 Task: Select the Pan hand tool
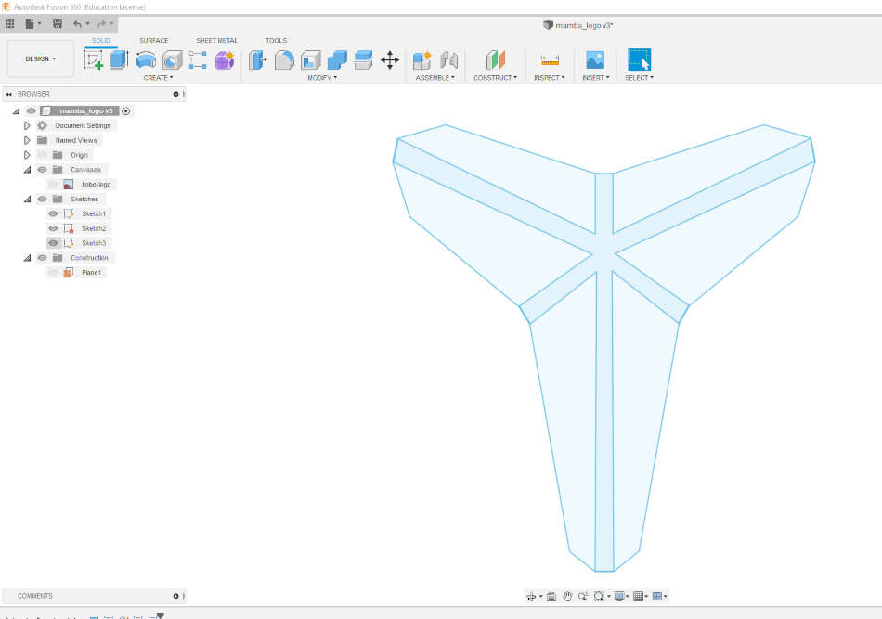point(567,596)
